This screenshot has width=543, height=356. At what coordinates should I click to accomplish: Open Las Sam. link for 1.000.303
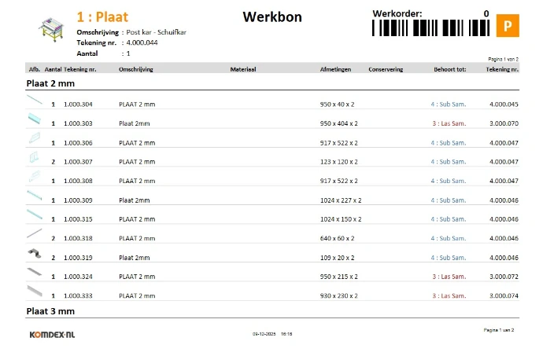(x=449, y=123)
